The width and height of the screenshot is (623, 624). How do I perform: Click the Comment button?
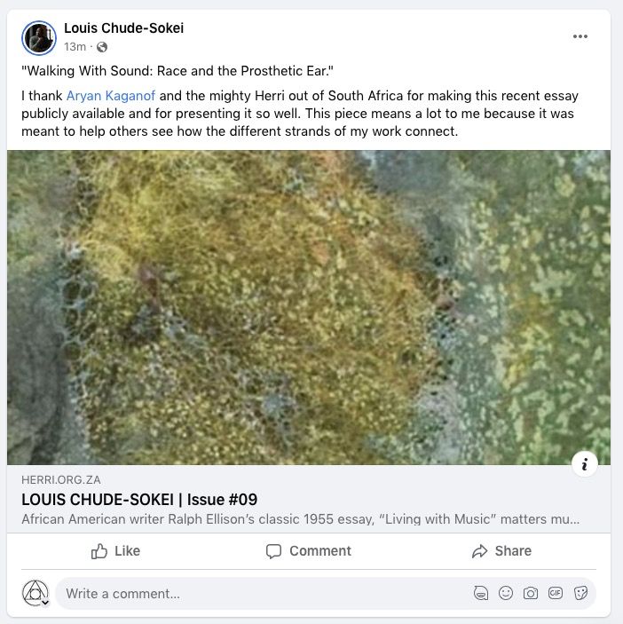click(x=309, y=551)
